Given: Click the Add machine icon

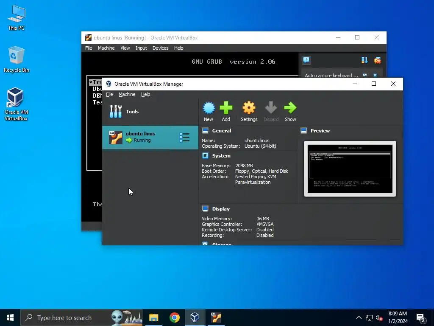Looking at the screenshot, I should point(226,108).
